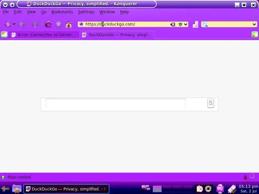Viewport: 259px width, 194px height.
Task: Click the green status indicator light
Action: click(x=3, y=177)
